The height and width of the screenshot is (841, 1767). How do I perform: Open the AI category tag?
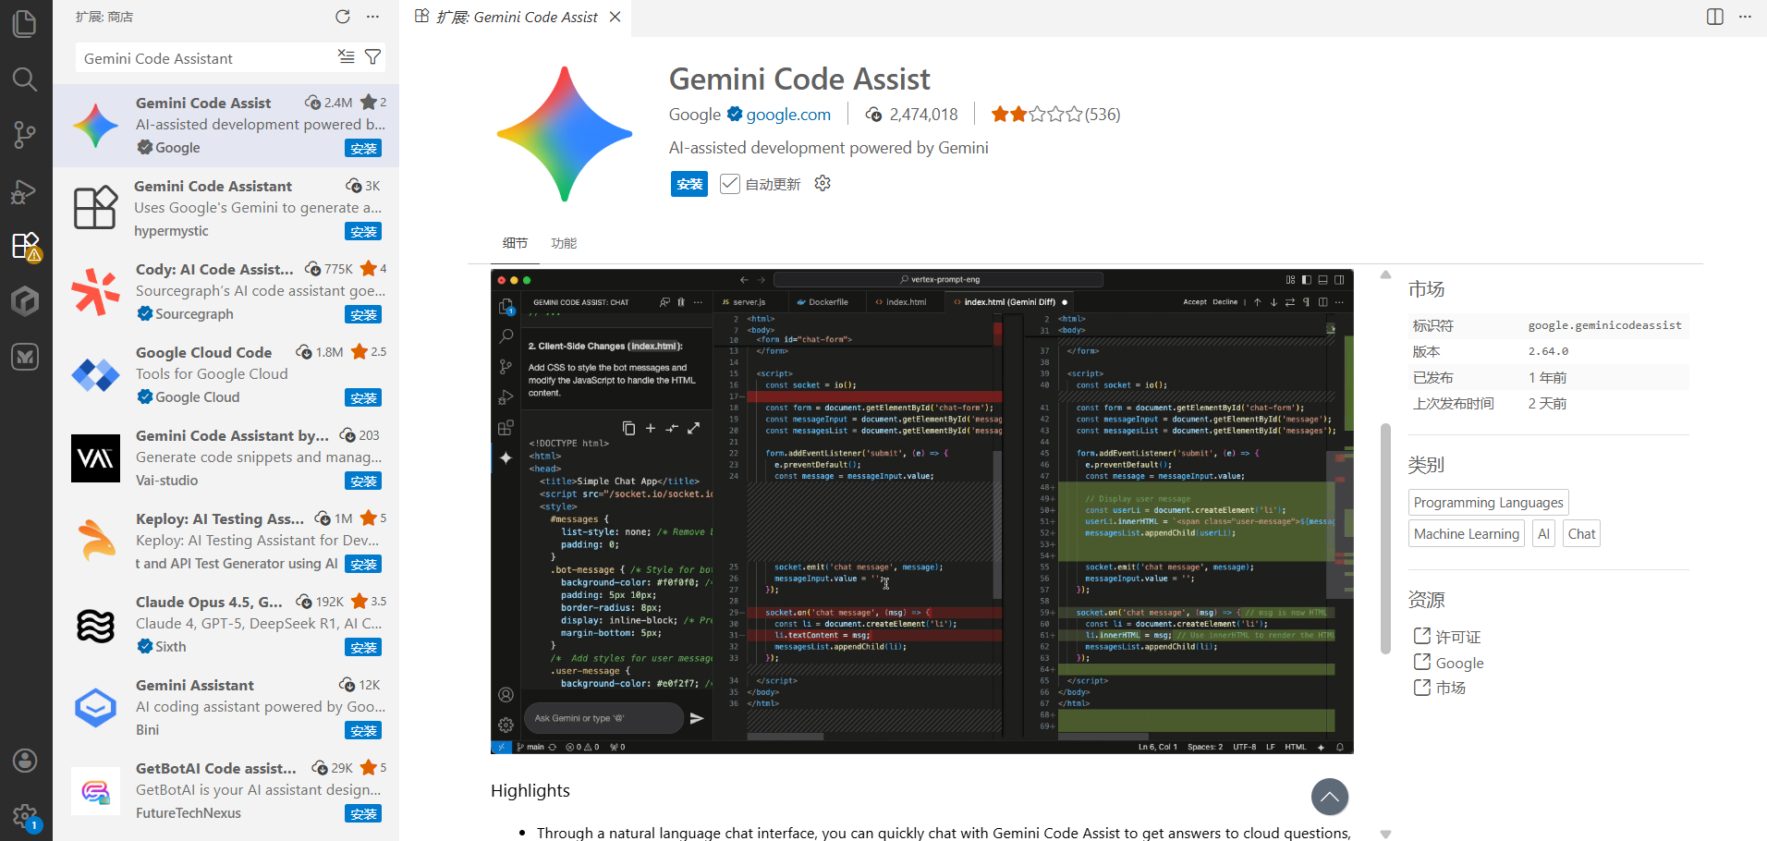tap(1543, 534)
